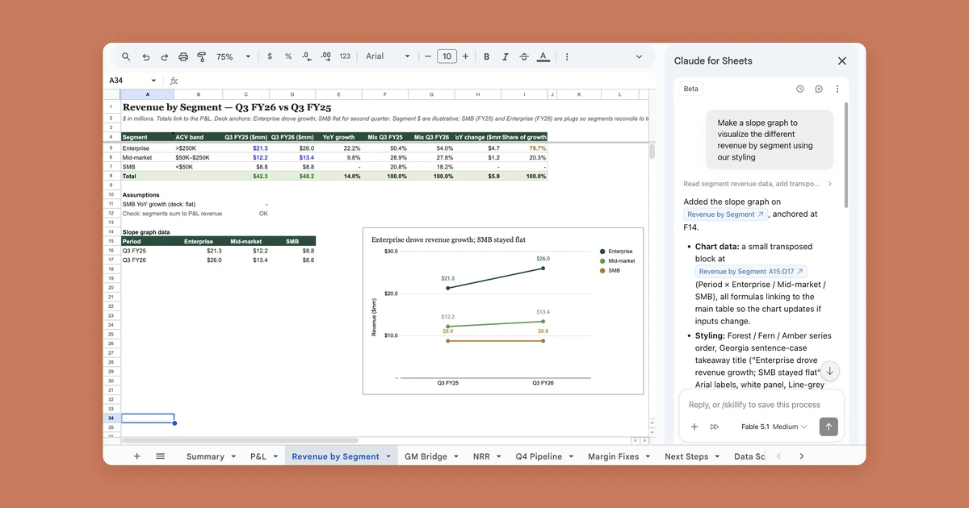Toggle bold formatting
The height and width of the screenshot is (508, 969).
pyautogui.click(x=486, y=56)
